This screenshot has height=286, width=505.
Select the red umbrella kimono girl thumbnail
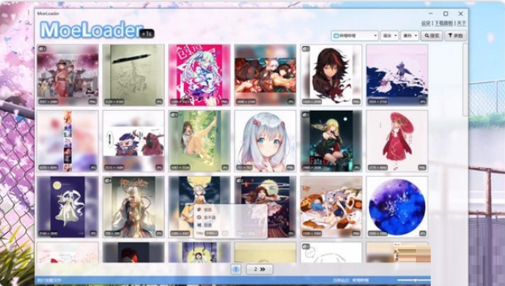tap(397, 141)
